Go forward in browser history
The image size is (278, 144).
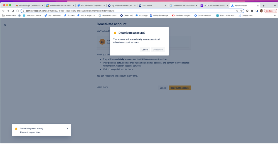click(8, 11)
